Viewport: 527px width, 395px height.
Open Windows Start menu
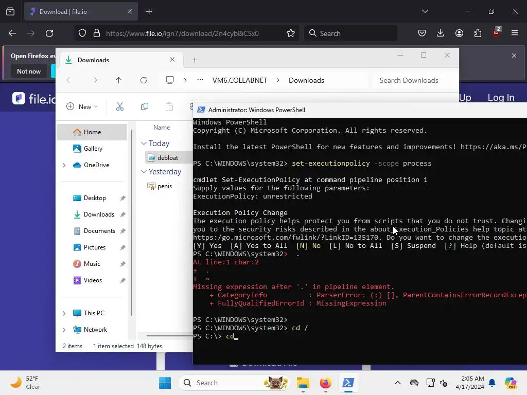[165, 383]
